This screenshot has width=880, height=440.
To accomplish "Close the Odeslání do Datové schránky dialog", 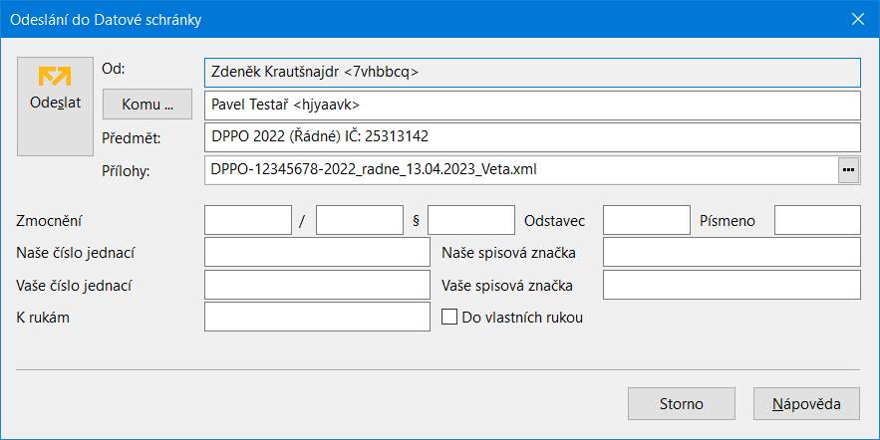I will (x=857, y=19).
